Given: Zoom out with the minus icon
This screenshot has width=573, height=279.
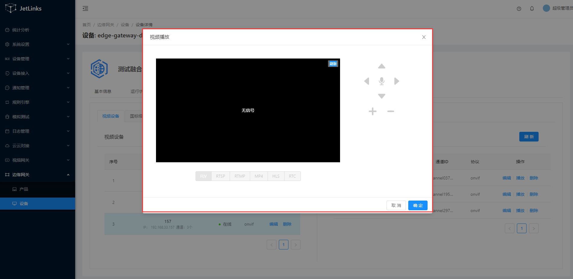Looking at the screenshot, I should [391, 111].
